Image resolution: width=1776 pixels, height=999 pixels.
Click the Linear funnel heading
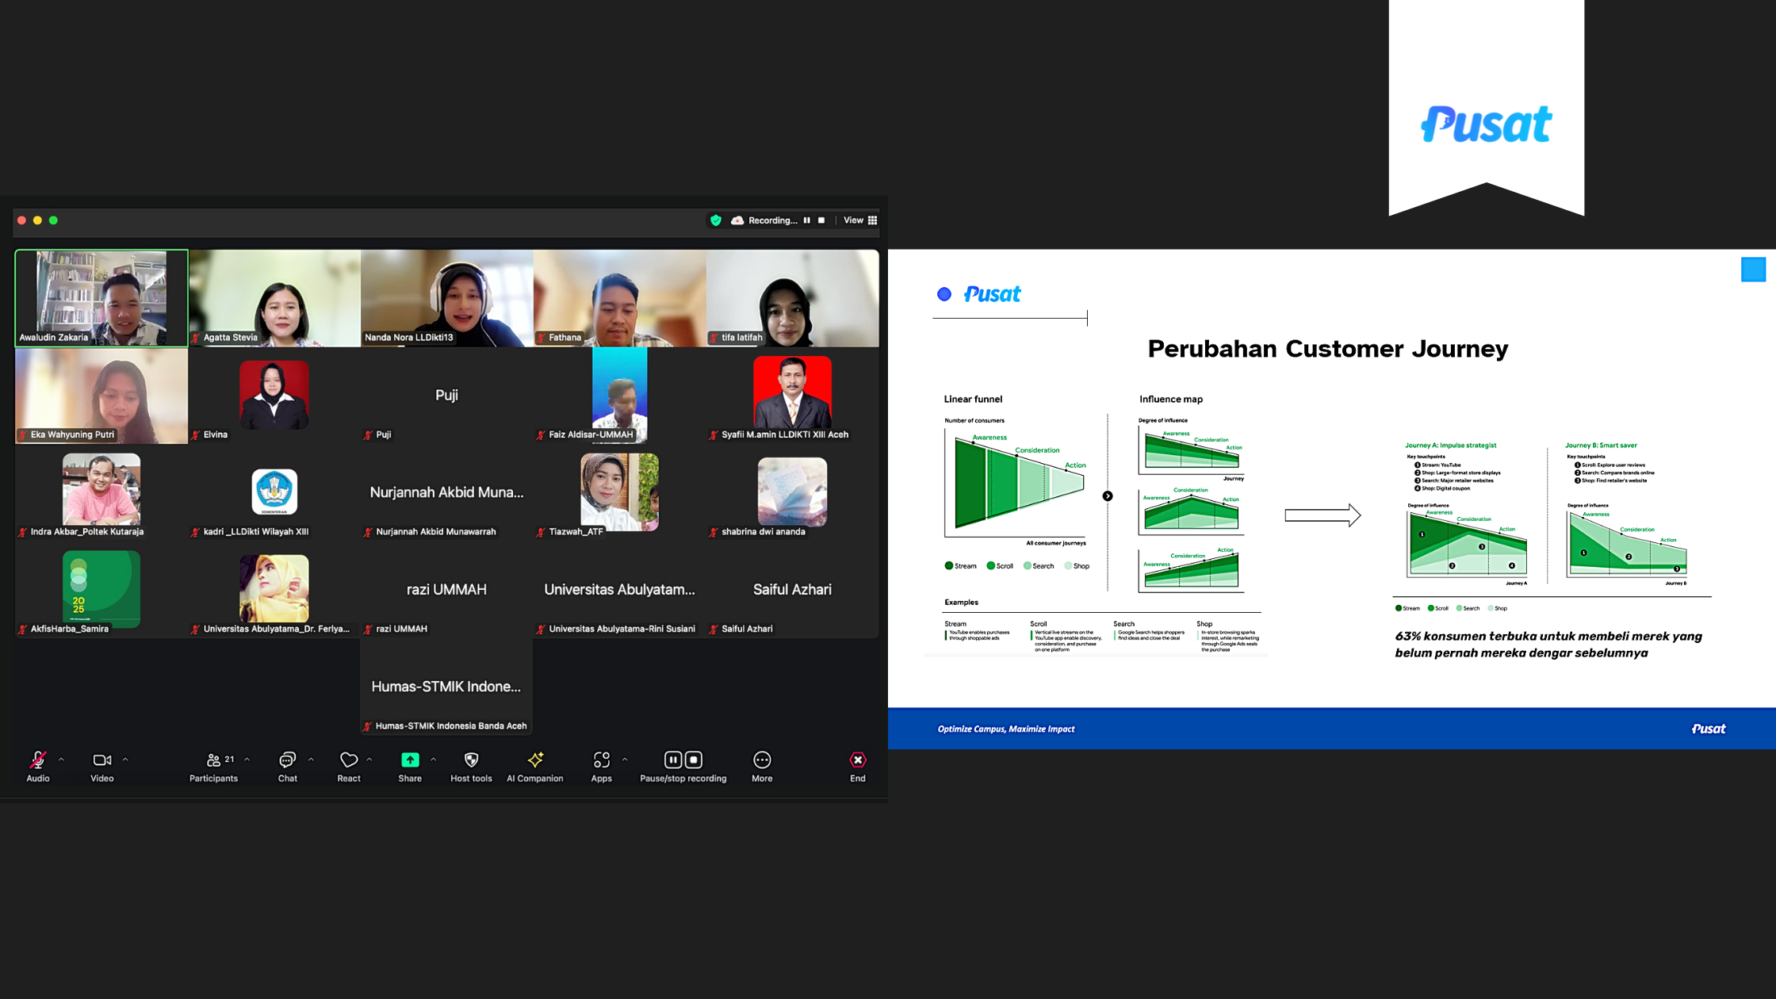[973, 399]
